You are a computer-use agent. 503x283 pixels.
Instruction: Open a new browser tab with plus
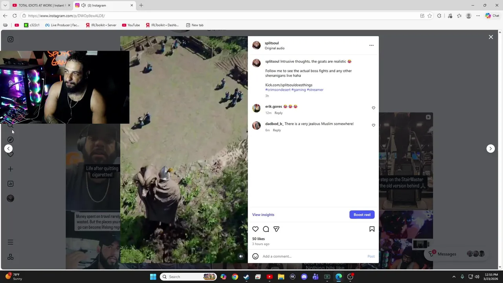coord(141,6)
